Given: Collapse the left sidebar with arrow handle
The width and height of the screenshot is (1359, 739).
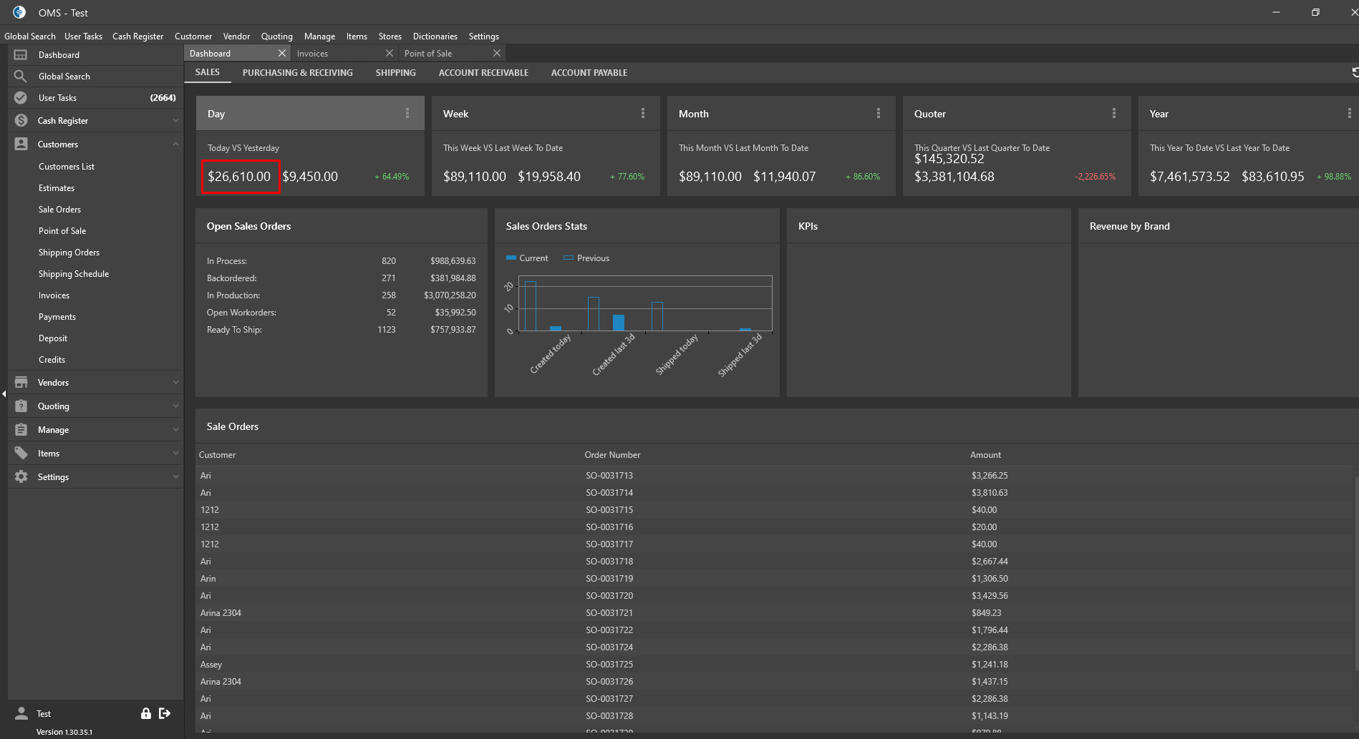Looking at the screenshot, I should coord(4,394).
